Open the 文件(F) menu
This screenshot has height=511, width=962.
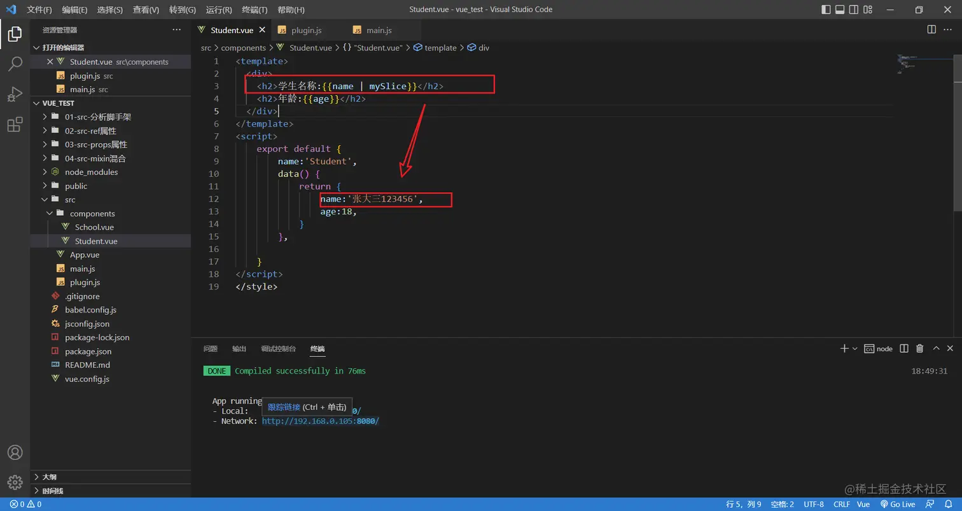pos(39,10)
